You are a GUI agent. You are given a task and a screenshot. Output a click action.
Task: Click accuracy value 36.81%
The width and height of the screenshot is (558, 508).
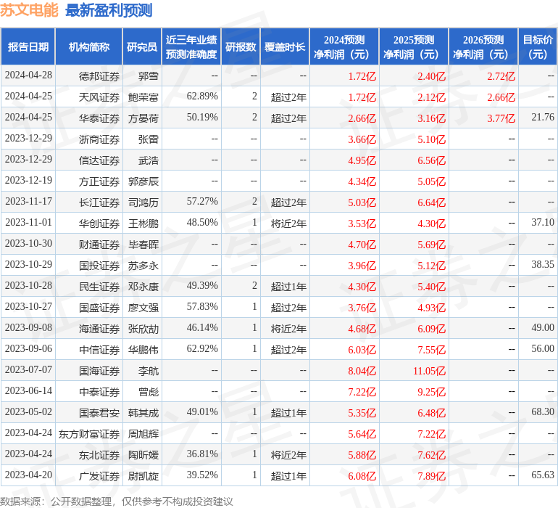click(202, 454)
